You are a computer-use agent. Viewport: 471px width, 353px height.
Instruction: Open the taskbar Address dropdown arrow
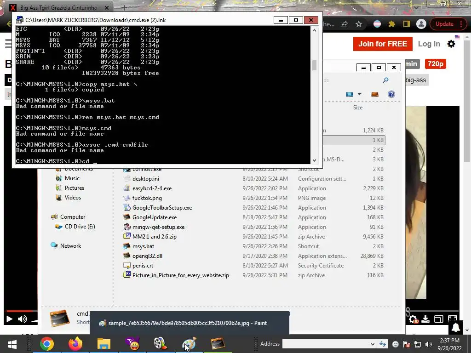pyautogui.click(x=373, y=344)
